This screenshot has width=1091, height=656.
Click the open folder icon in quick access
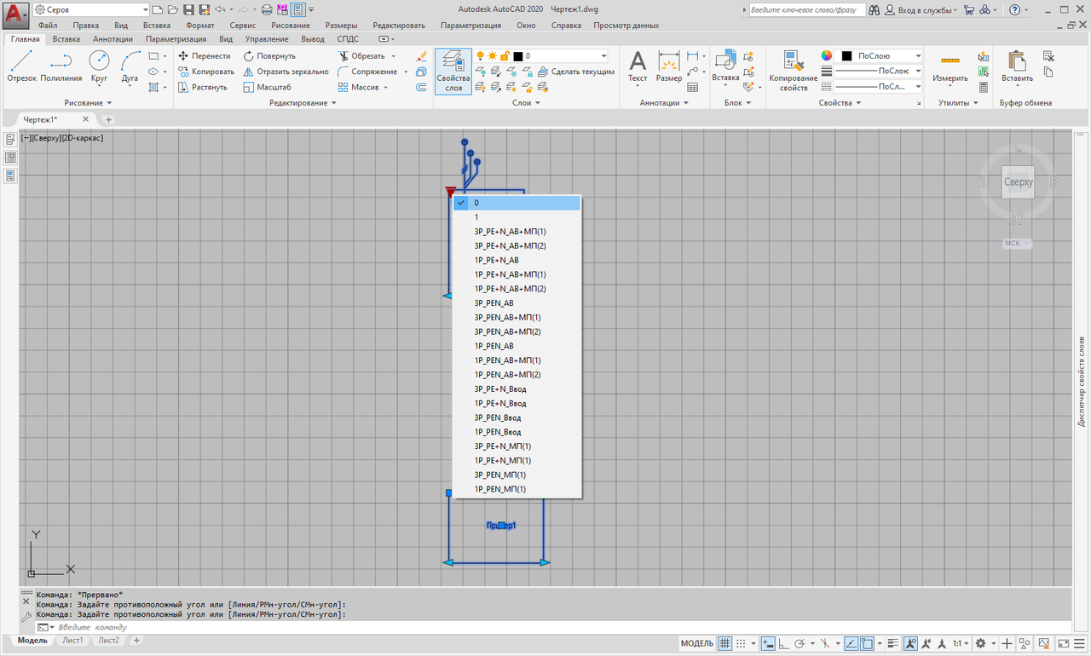(173, 9)
